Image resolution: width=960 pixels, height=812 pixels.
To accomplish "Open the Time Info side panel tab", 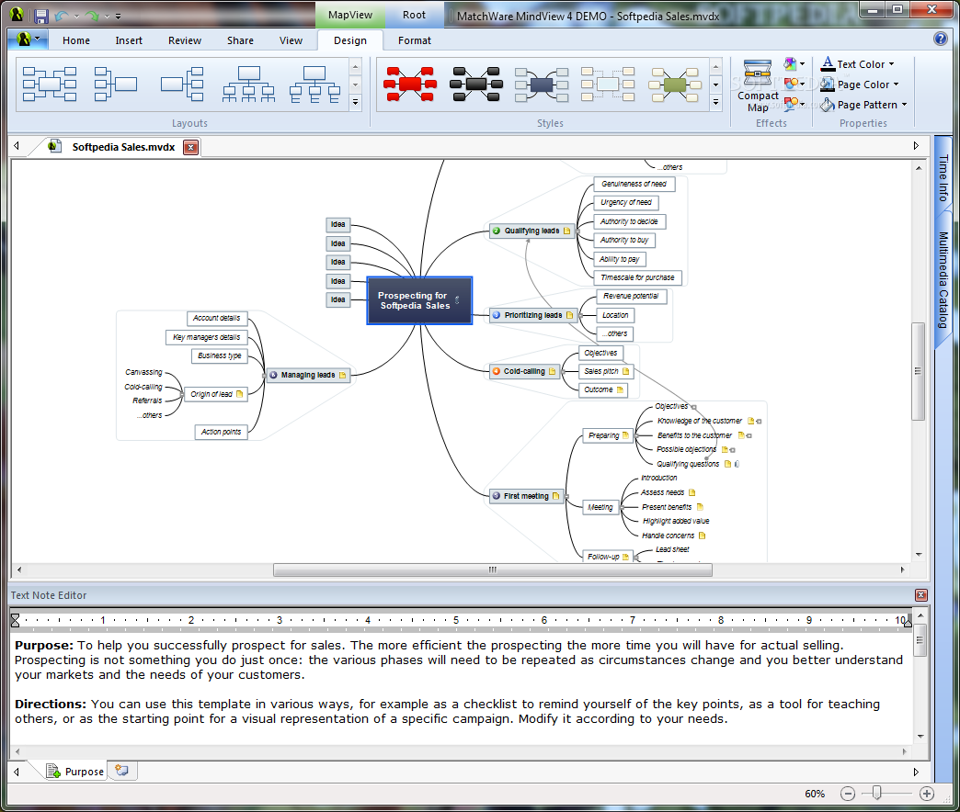I will pos(943,178).
